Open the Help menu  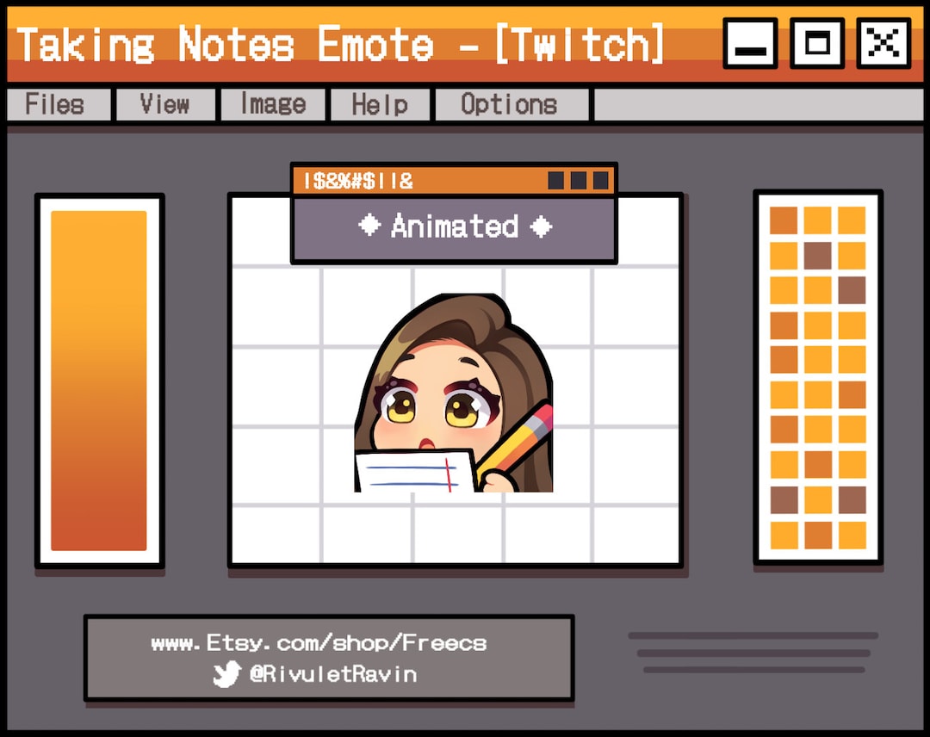(380, 104)
